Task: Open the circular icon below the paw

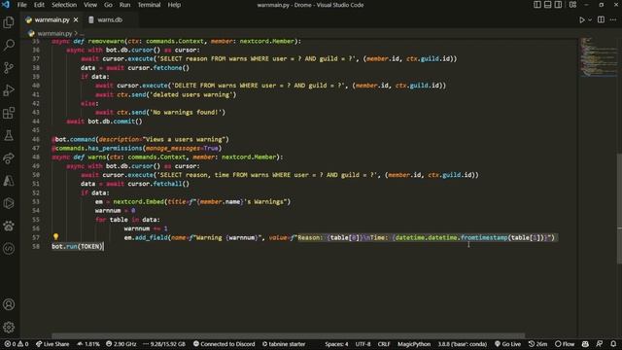Action: 9,249
